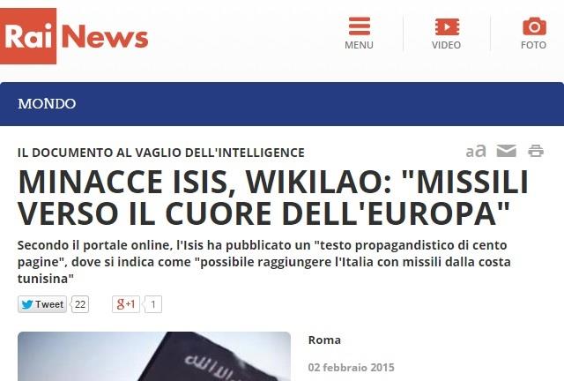Click the Google +1 button
564x381 pixels.
coord(126,304)
